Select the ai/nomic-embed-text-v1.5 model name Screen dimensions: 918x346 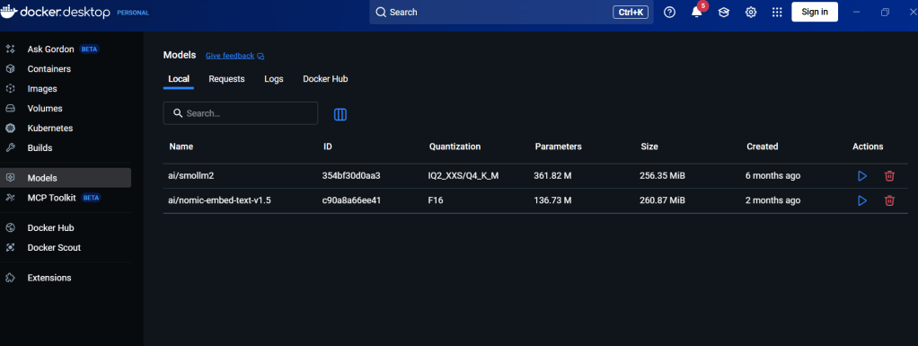click(219, 200)
